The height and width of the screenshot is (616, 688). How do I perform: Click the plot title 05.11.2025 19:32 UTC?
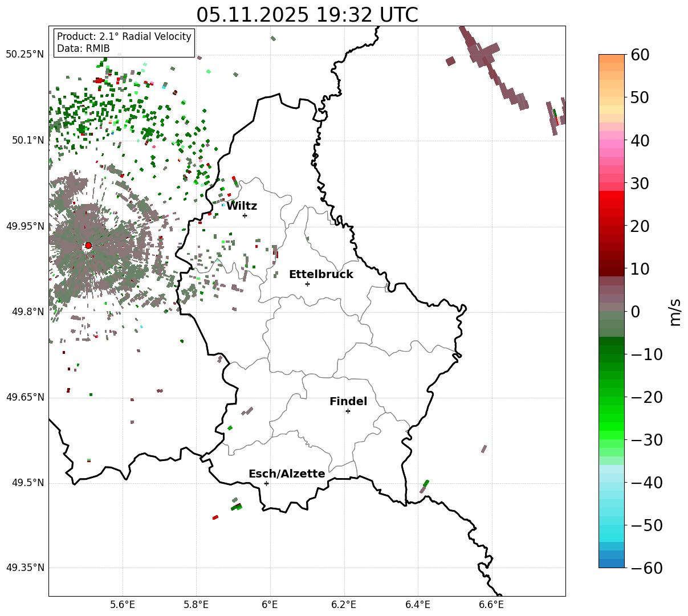[307, 15]
